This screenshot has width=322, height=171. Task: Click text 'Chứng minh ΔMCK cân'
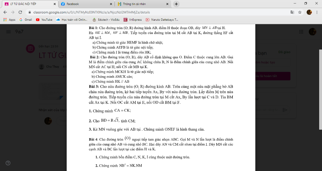(114, 77)
